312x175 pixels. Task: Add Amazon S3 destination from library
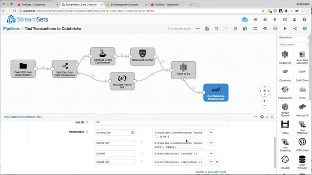point(285,57)
